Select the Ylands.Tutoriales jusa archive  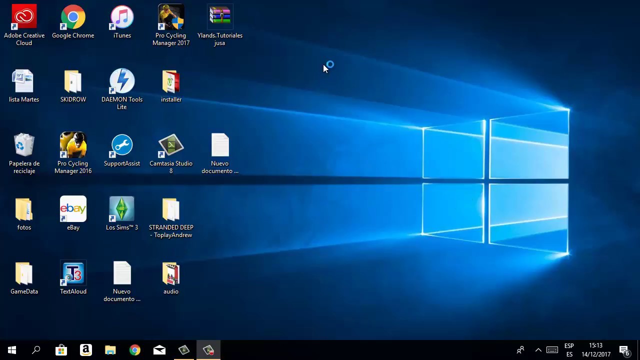click(x=220, y=25)
